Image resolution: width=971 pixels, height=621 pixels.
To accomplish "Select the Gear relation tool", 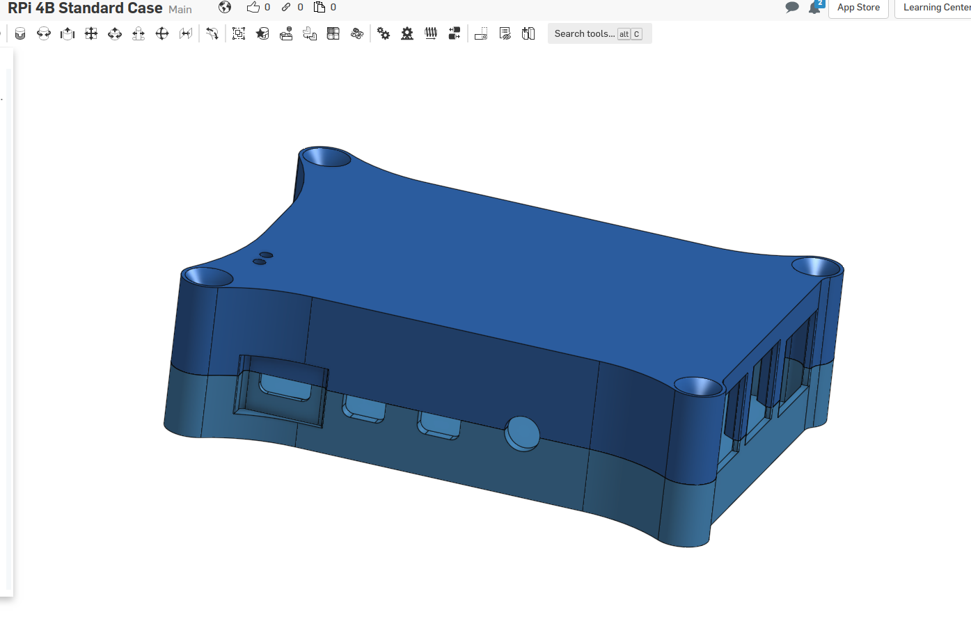I will coord(384,33).
